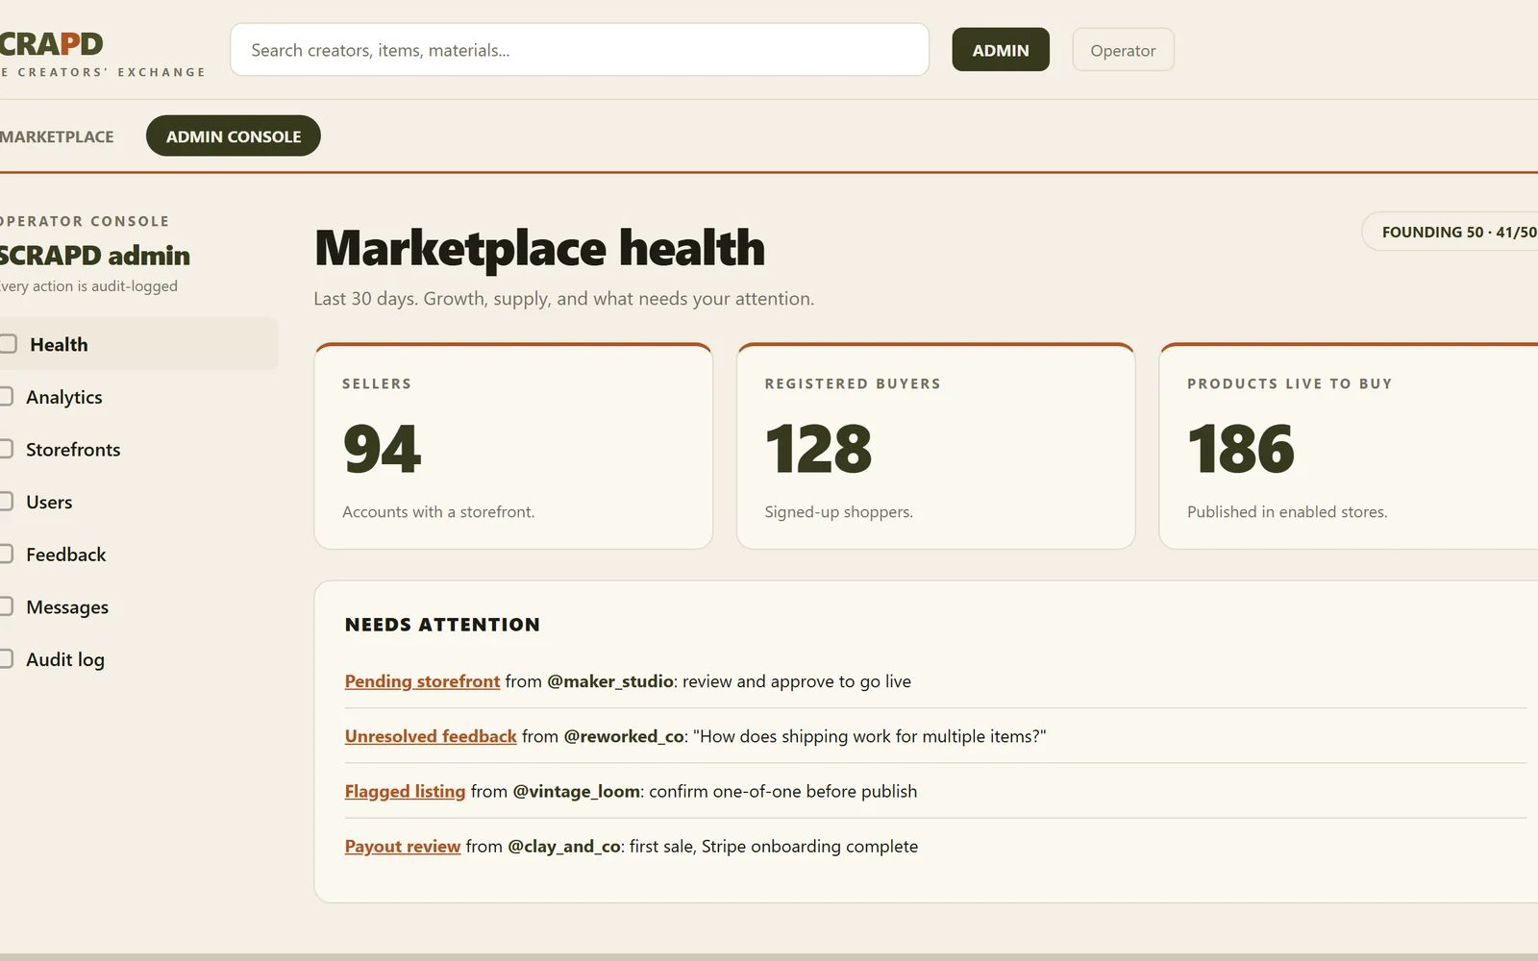Open the Unresolved feedback link
Viewport: 1538px width, 961px height.
coord(431,736)
